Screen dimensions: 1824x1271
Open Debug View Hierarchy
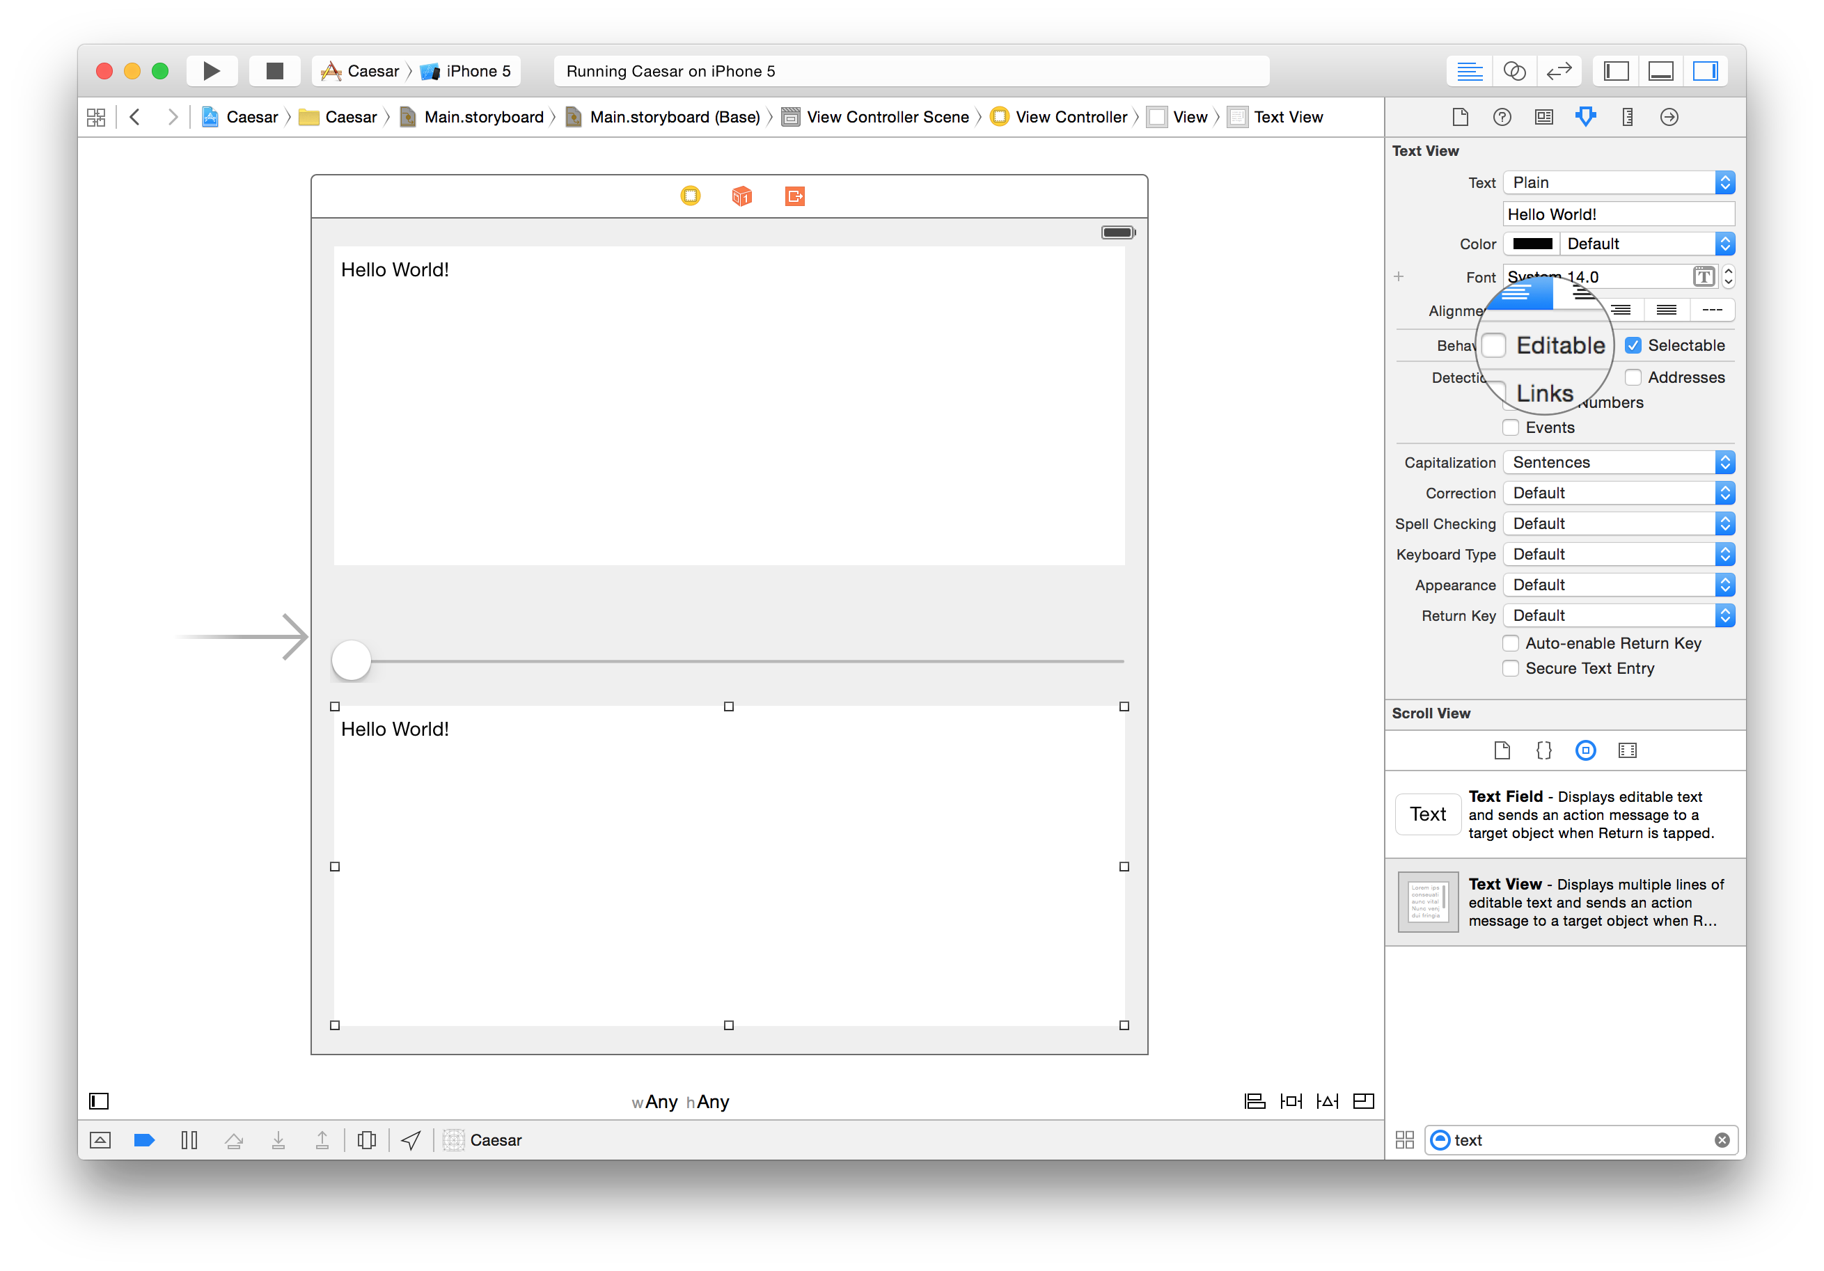tap(366, 1140)
